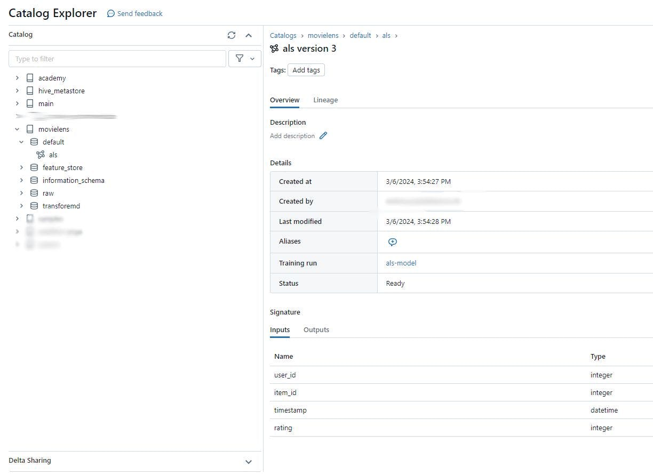
Task: Collapse the movielens catalog node
Action: (x=17, y=129)
